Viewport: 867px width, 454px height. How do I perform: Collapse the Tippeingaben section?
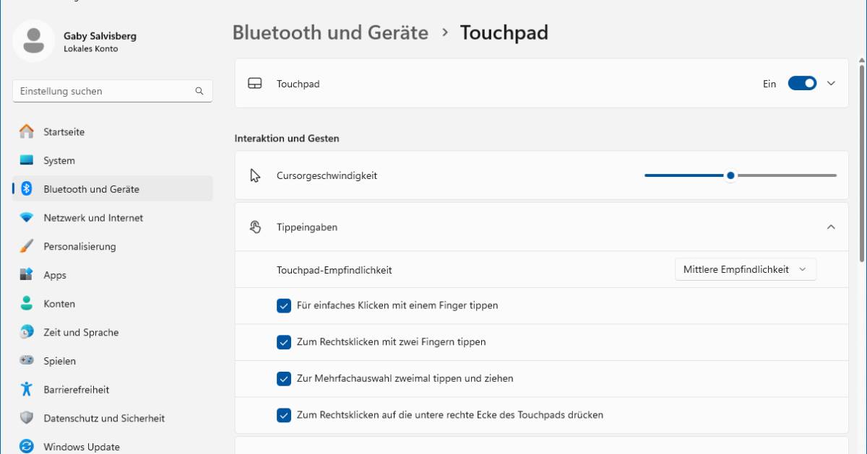click(832, 227)
